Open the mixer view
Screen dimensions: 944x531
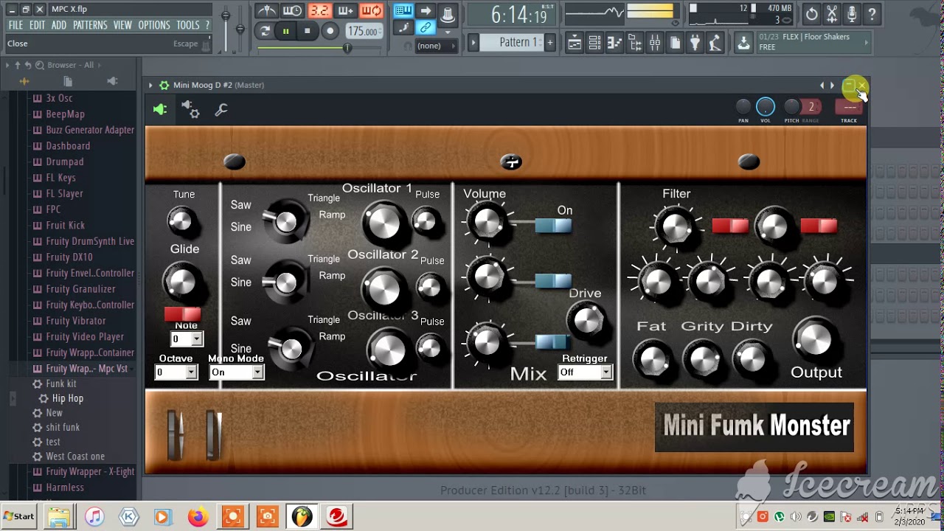click(655, 44)
